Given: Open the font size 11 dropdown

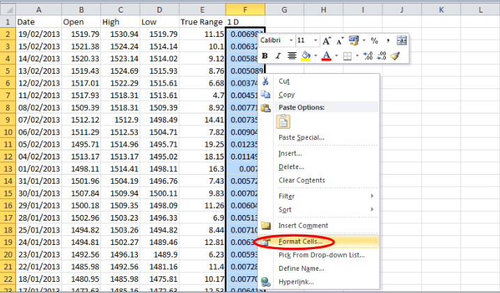Looking at the screenshot, I should tap(315, 40).
